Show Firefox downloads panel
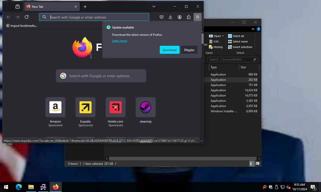This screenshot has height=192, width=321. pos(170,17)
